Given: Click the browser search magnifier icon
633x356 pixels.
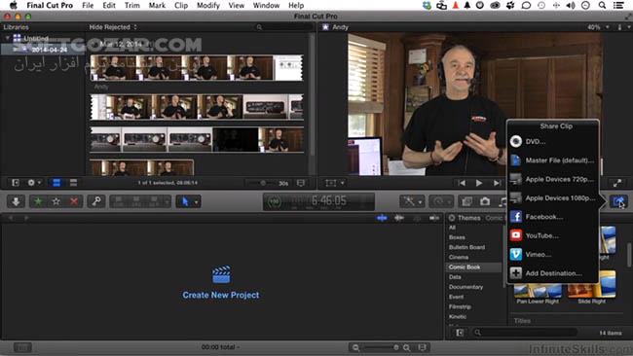Looking at the screenshot, I should pos(259,27).
